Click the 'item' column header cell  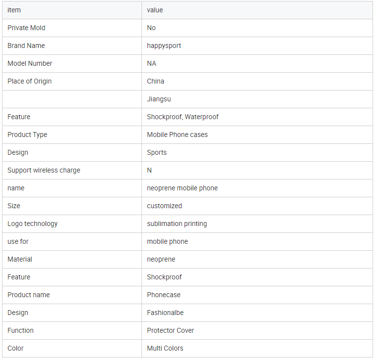[x=14, y=10]
